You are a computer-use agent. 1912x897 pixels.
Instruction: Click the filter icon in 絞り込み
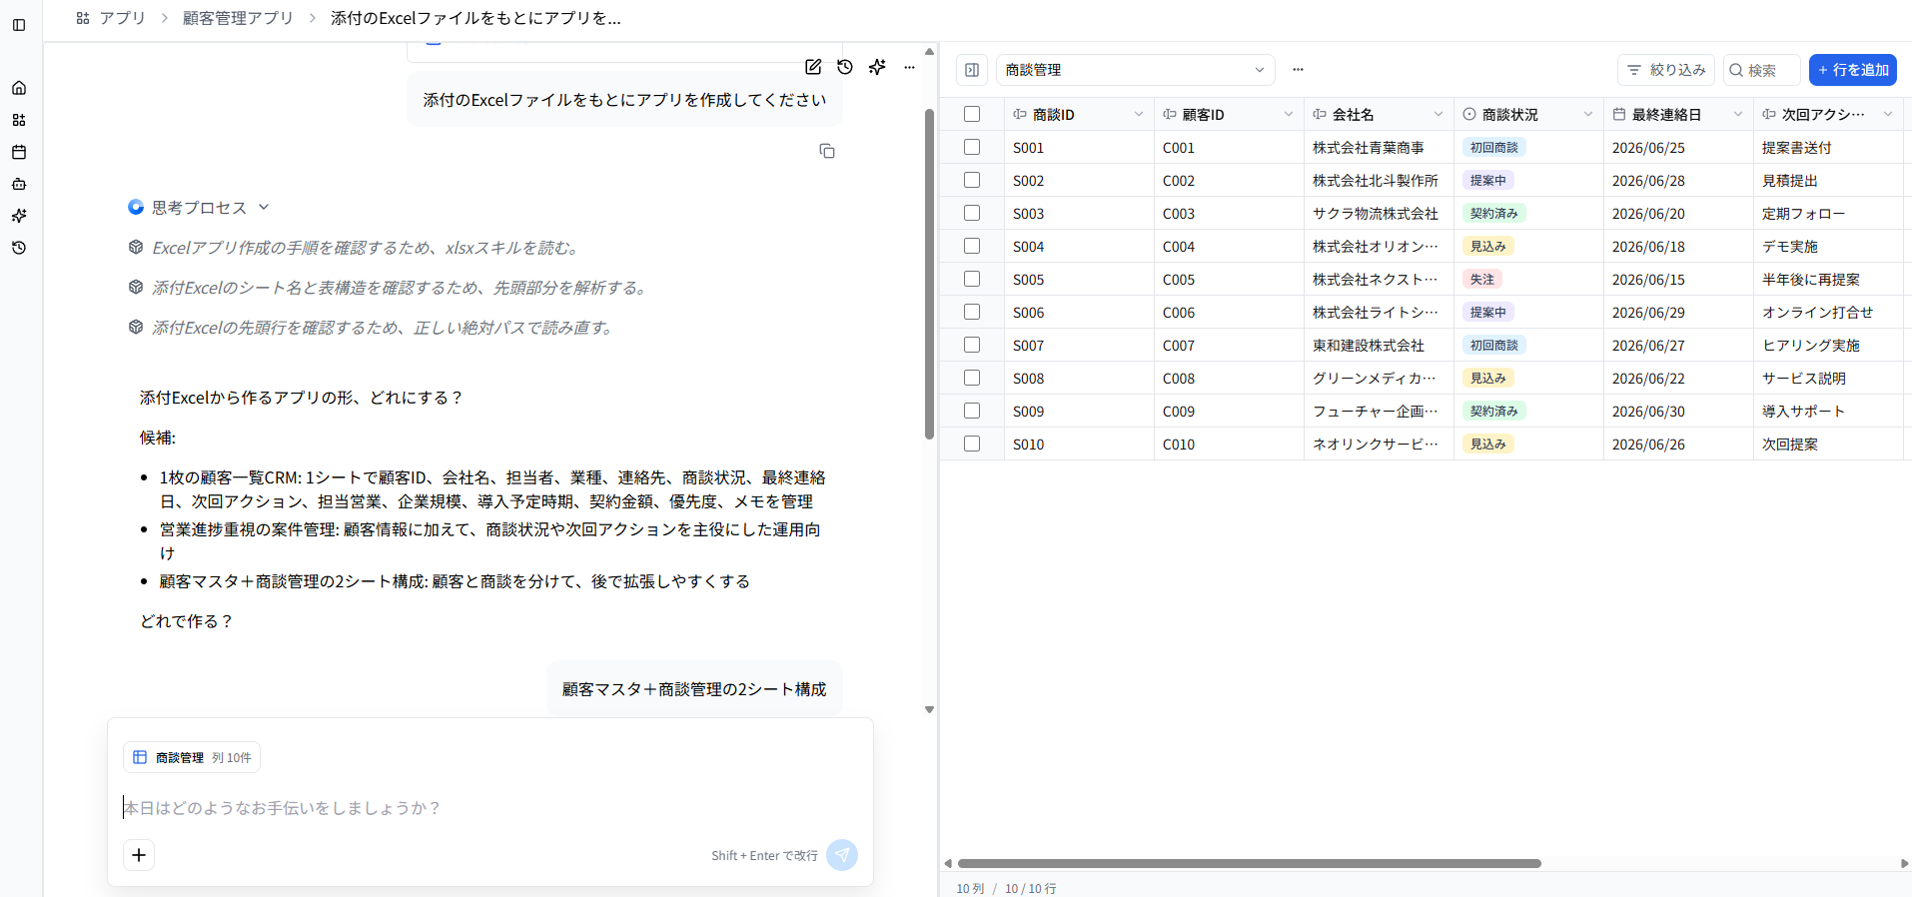coord(1634,70)
